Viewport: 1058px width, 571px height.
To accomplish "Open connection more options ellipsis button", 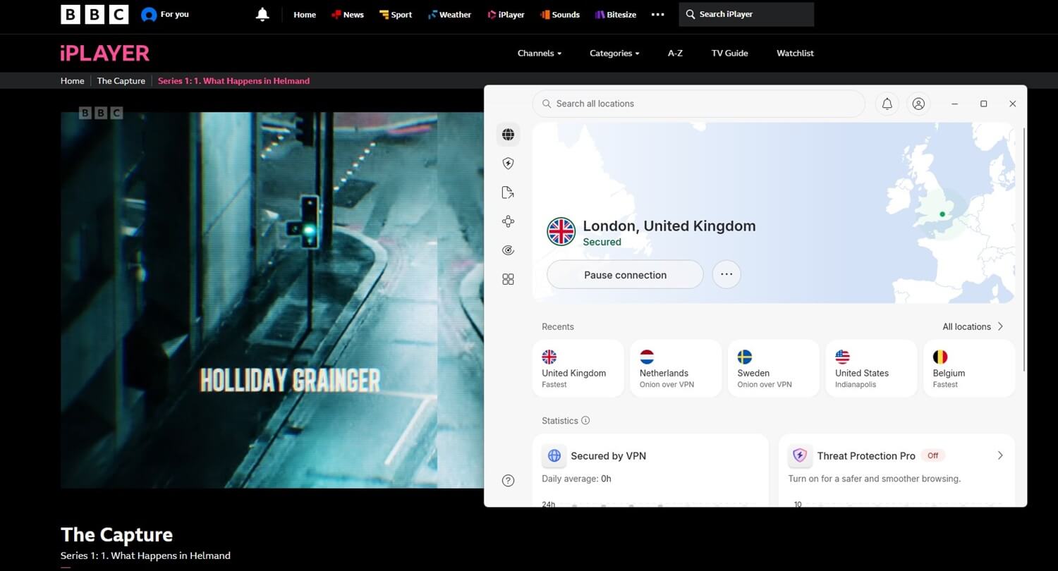I will 726,275.
